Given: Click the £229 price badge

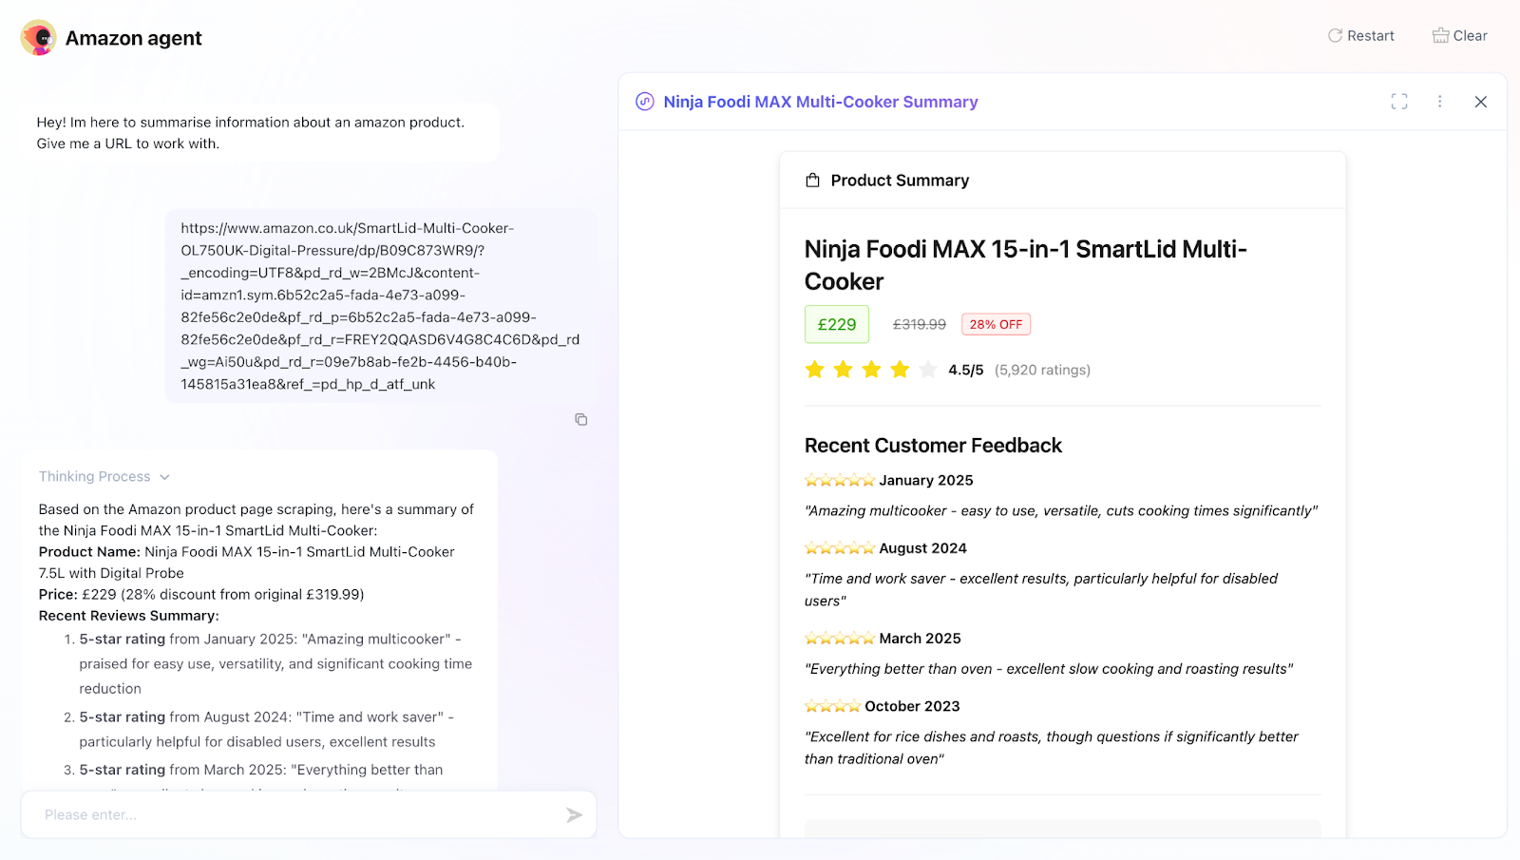Looking at the screenshot, I should (837, 324).
